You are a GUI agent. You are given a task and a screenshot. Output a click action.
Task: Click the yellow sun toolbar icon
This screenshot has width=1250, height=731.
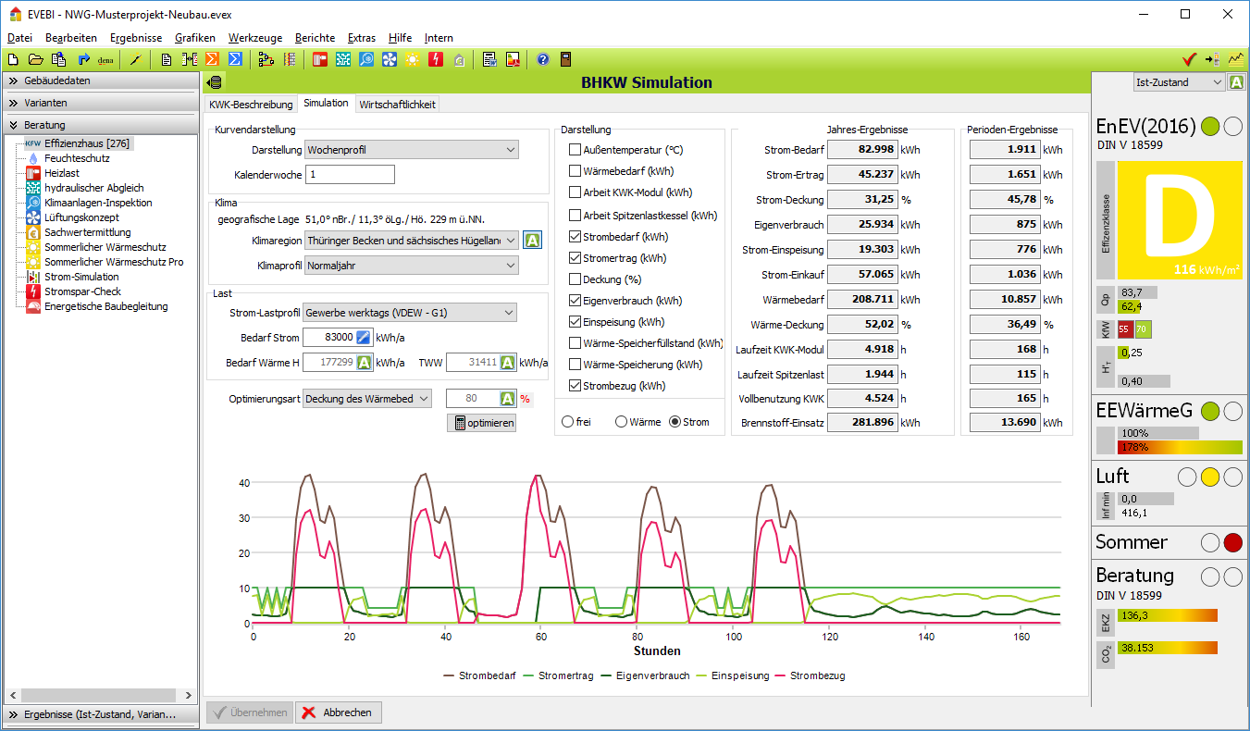point(412,59)
